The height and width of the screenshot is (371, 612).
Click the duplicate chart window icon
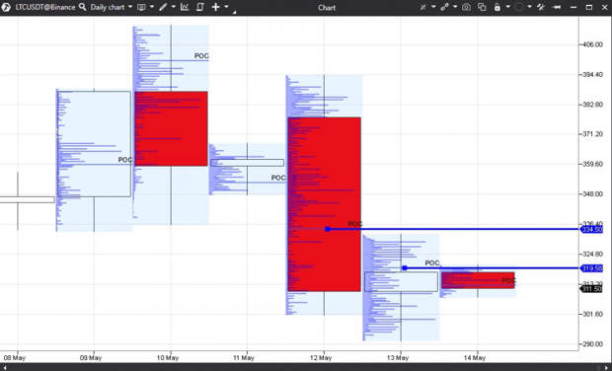pos(482,7)
